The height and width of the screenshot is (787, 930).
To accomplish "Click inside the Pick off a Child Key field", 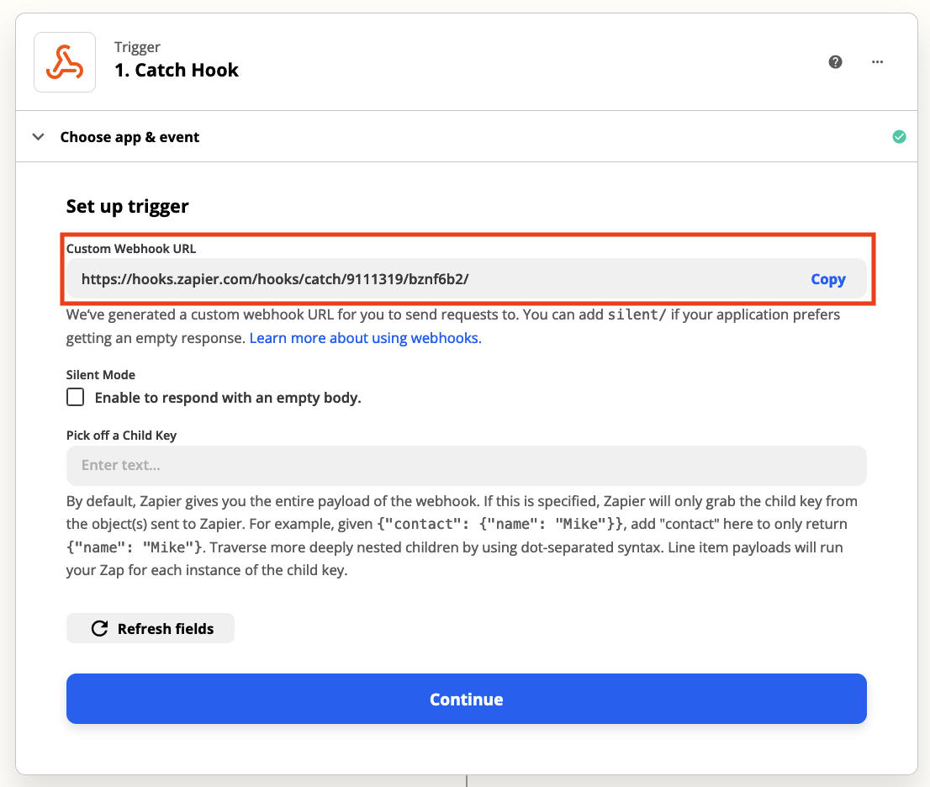I will 336,465.
